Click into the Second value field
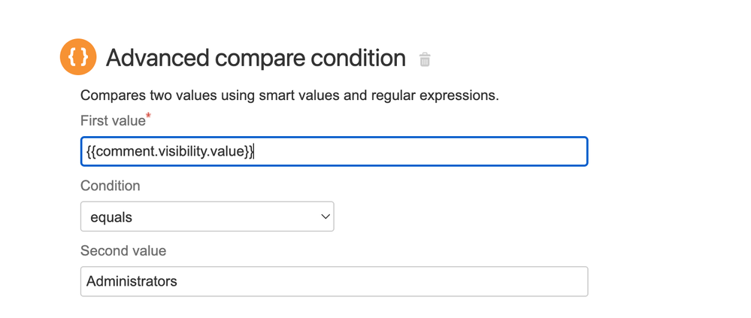 (x=334, y=282)
